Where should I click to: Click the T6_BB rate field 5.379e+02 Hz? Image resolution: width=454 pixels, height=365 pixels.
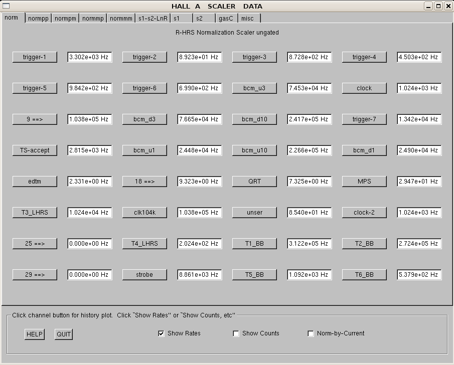(x=419, y=275)
